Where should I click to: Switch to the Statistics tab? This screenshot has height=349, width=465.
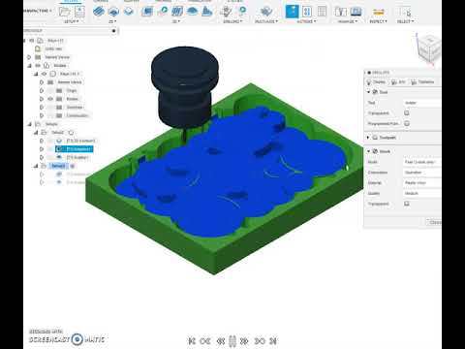(422, 82)
